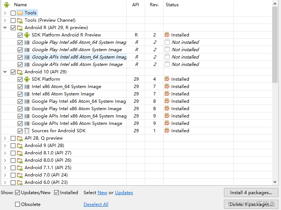Collapse the Android R (API 29, R preview) node

click(x=5, y=28)
